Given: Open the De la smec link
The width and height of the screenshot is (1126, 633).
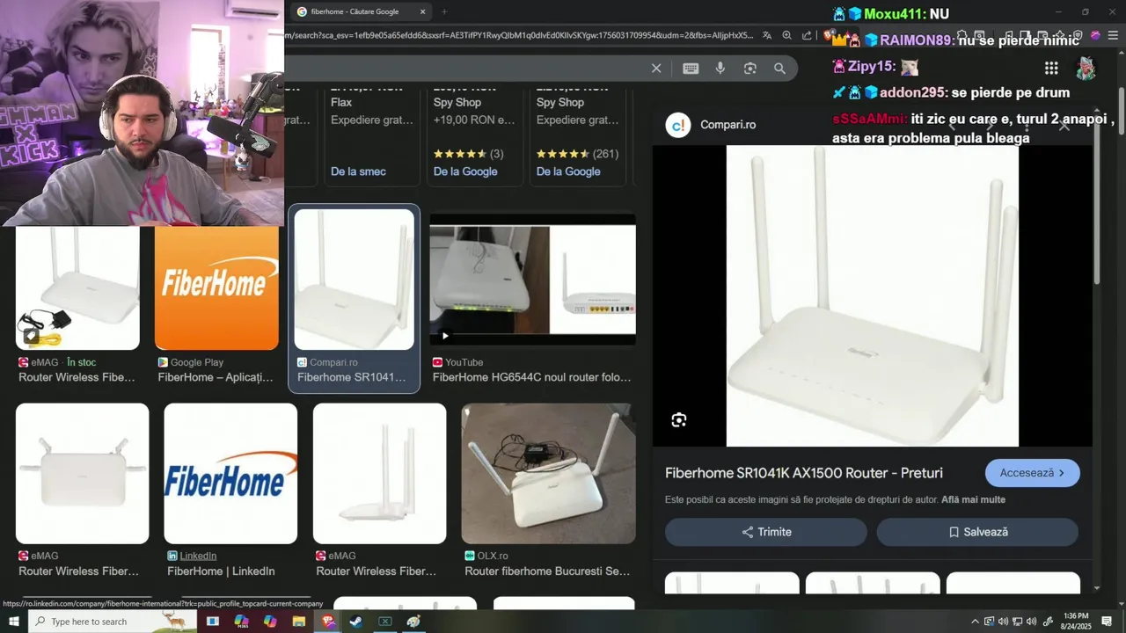Looking at the screenshot, I should click(x=358, y=171).
